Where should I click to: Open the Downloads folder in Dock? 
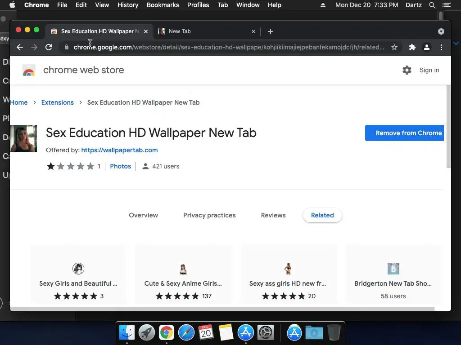click(x=314, y=333)
